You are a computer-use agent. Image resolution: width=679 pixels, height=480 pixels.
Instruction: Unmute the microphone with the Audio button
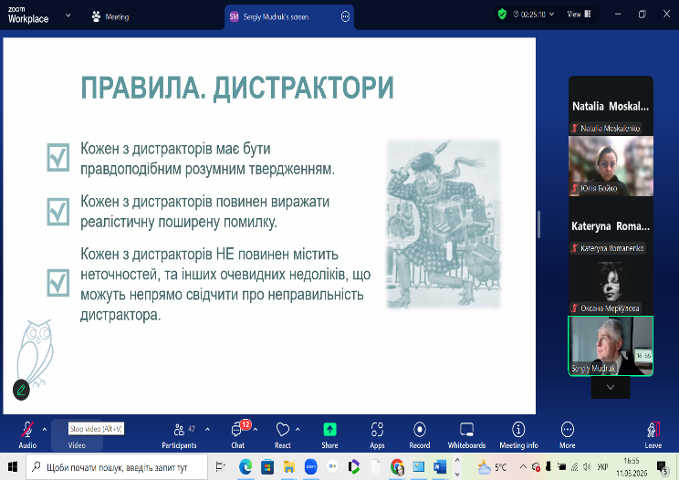(27, 433)
